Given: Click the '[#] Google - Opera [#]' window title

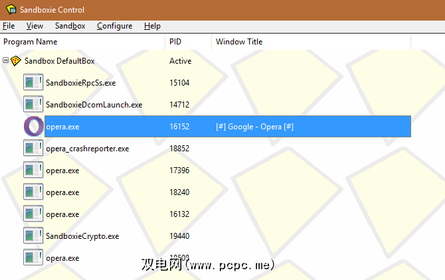Looking at the screenshot, I should (254, 127).
